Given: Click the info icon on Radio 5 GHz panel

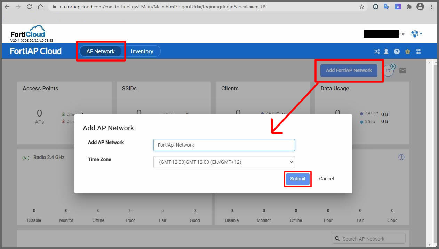Looking at the screenshot, I should click(x=401, y=157).
